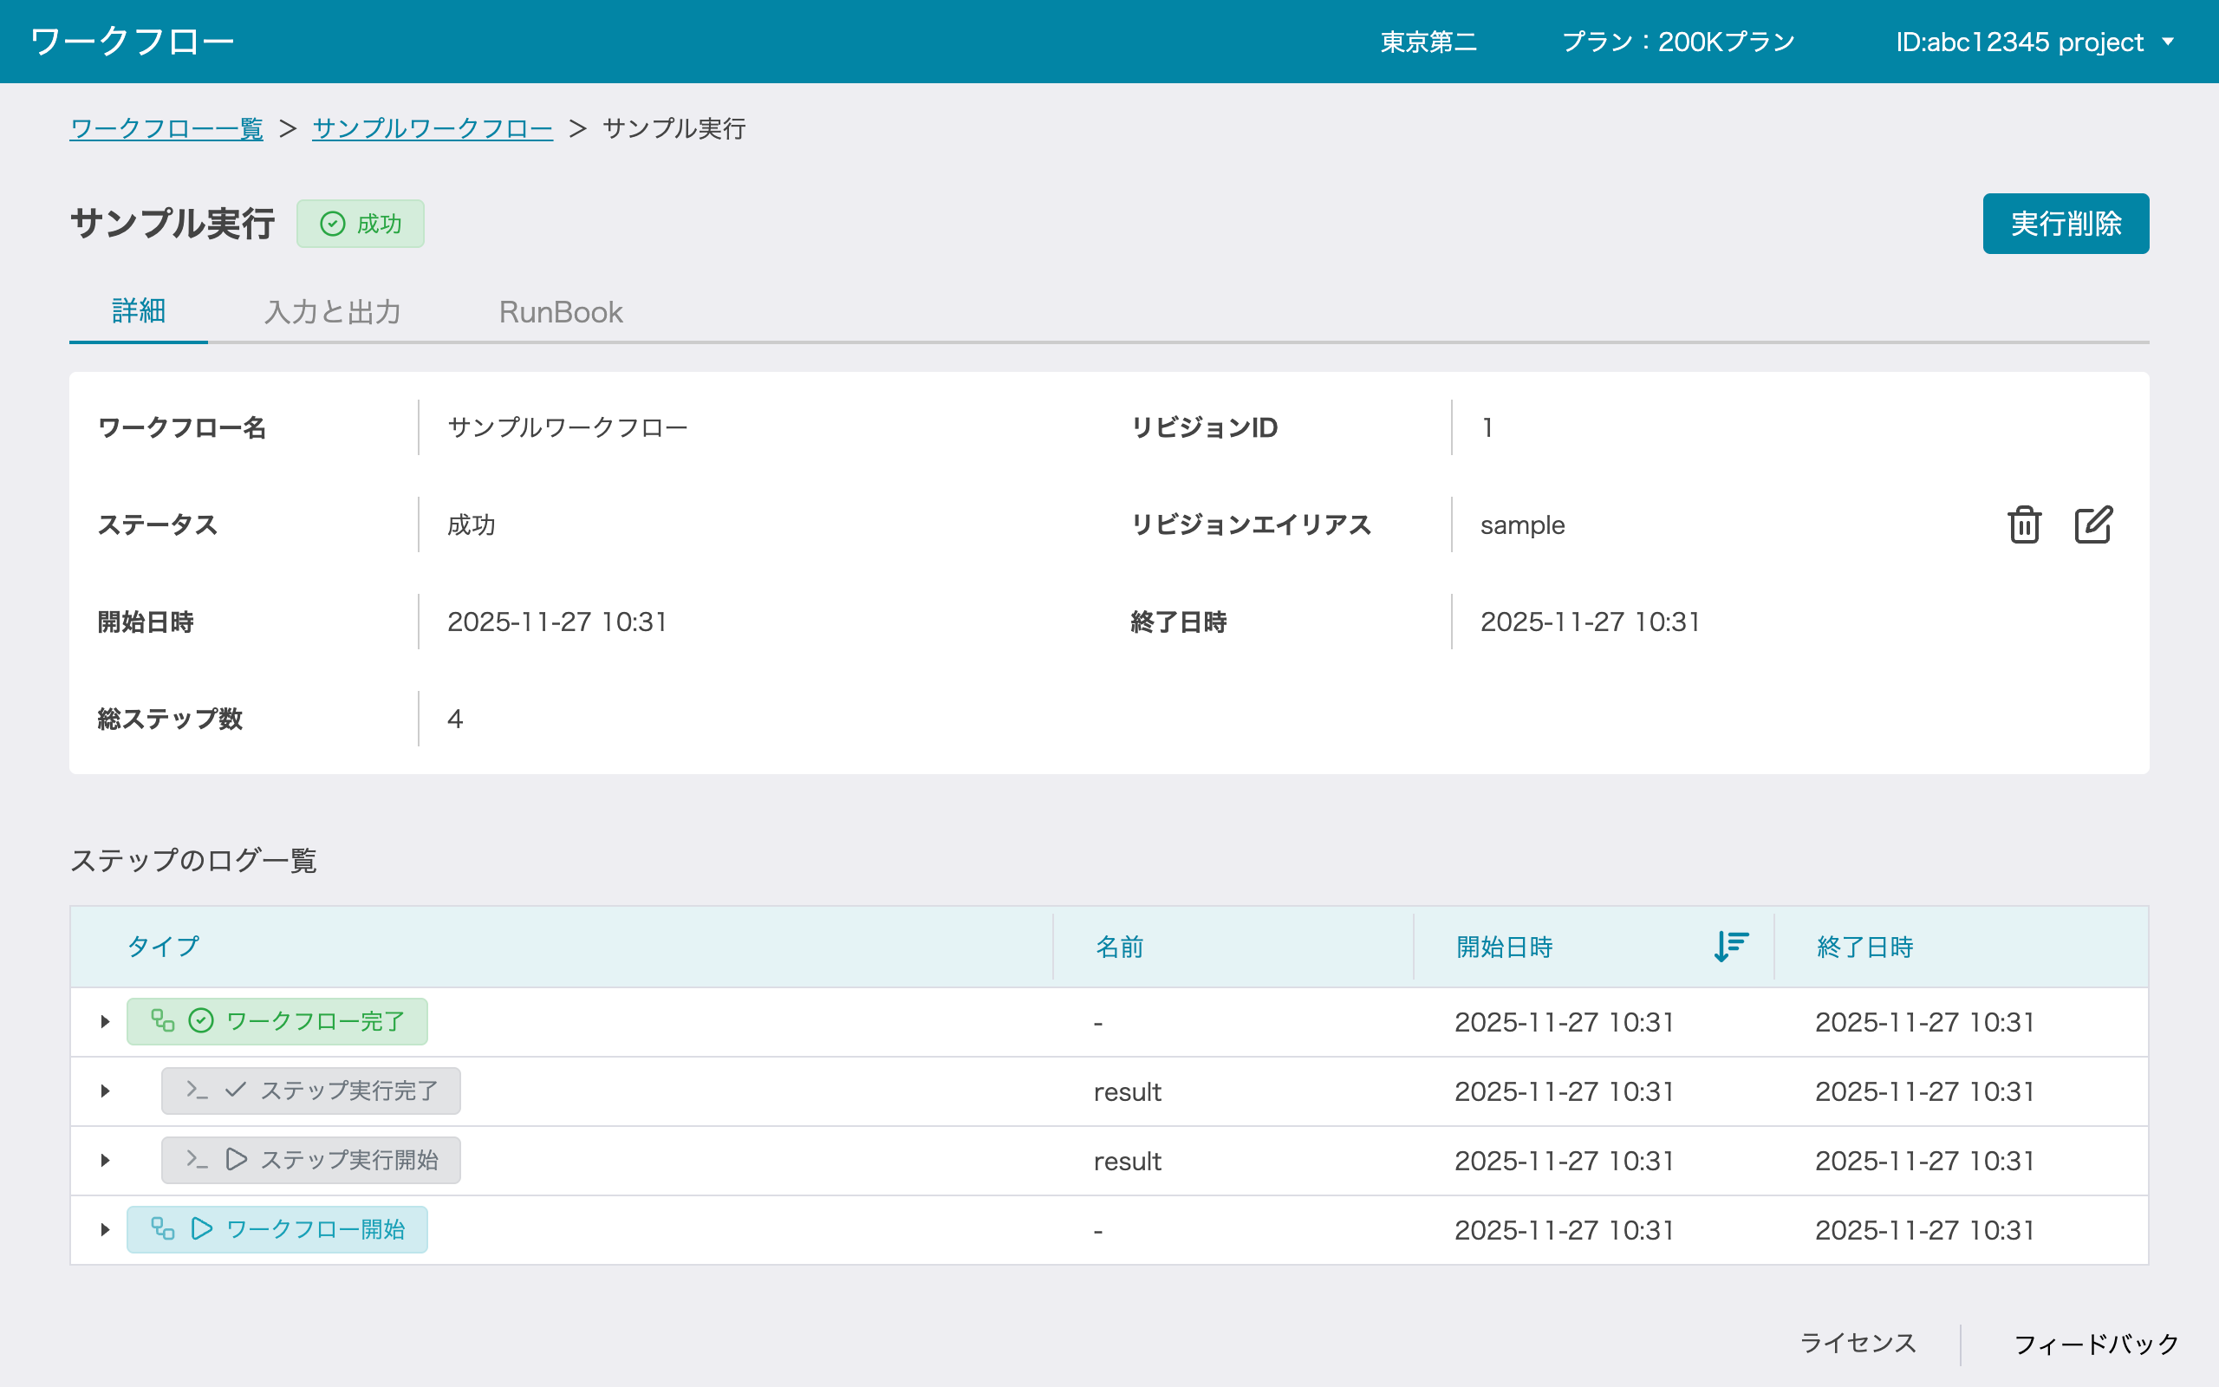The width and height of the screenshot is (2219, 1387).
Task: Open the ID:abc12345 project dropdown
Action: 2034,42
